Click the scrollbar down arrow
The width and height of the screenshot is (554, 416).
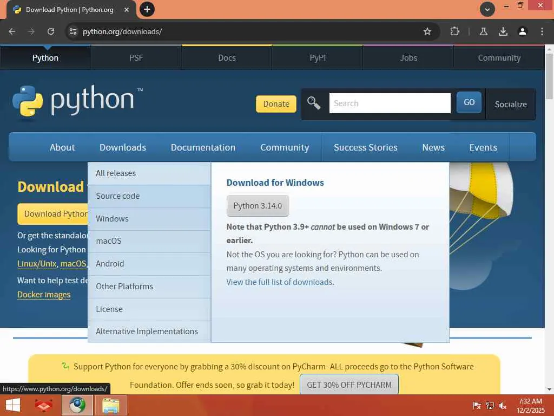coord(549,389)
